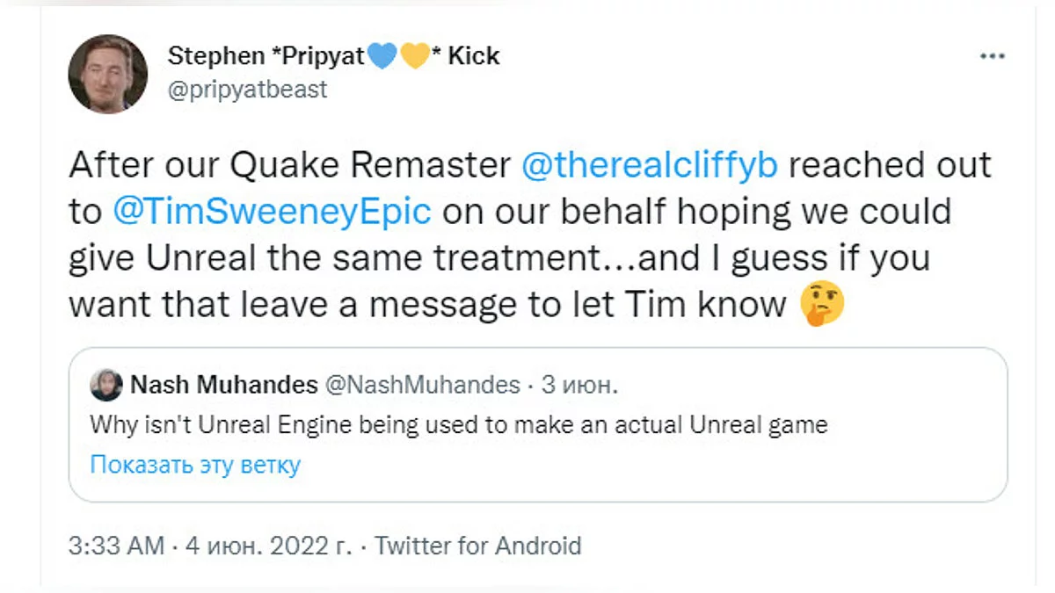1055x593 pixels.
Task: Click the blue heart emoji in display name
Action: point(382,56)
